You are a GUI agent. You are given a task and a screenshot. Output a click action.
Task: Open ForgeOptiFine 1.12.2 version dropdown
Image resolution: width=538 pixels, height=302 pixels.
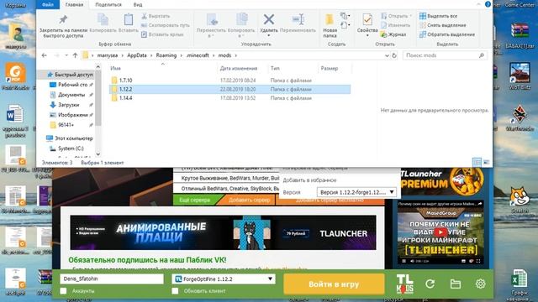click(x=224, y=279)
